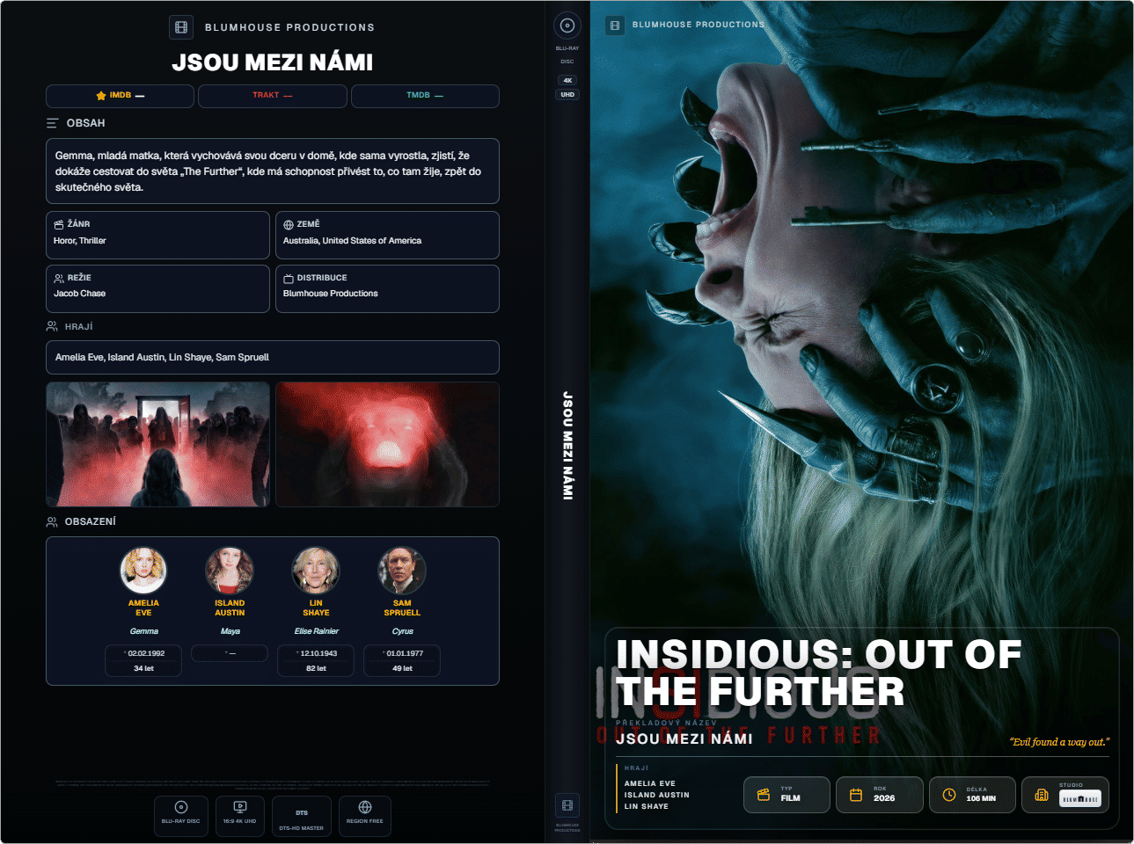The image size is (1134, 844).
Task: Click the Studio Blumhouse logo chip
Action: (x=1065, y=795)
